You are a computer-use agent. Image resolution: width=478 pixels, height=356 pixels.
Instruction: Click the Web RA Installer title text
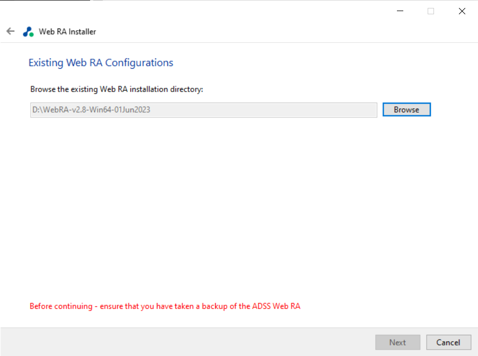67,32
